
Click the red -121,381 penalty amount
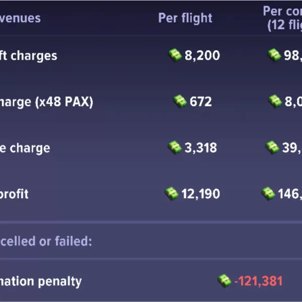coord(258,281)
